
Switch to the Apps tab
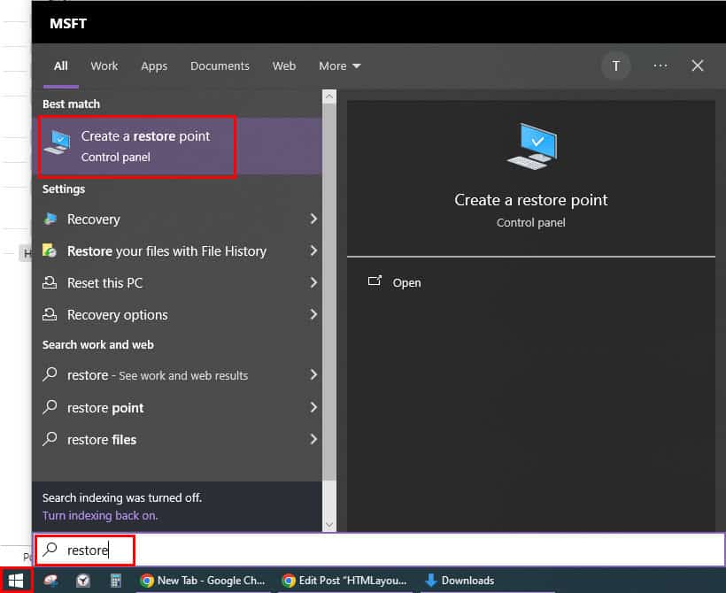click(x=154, y=66)
